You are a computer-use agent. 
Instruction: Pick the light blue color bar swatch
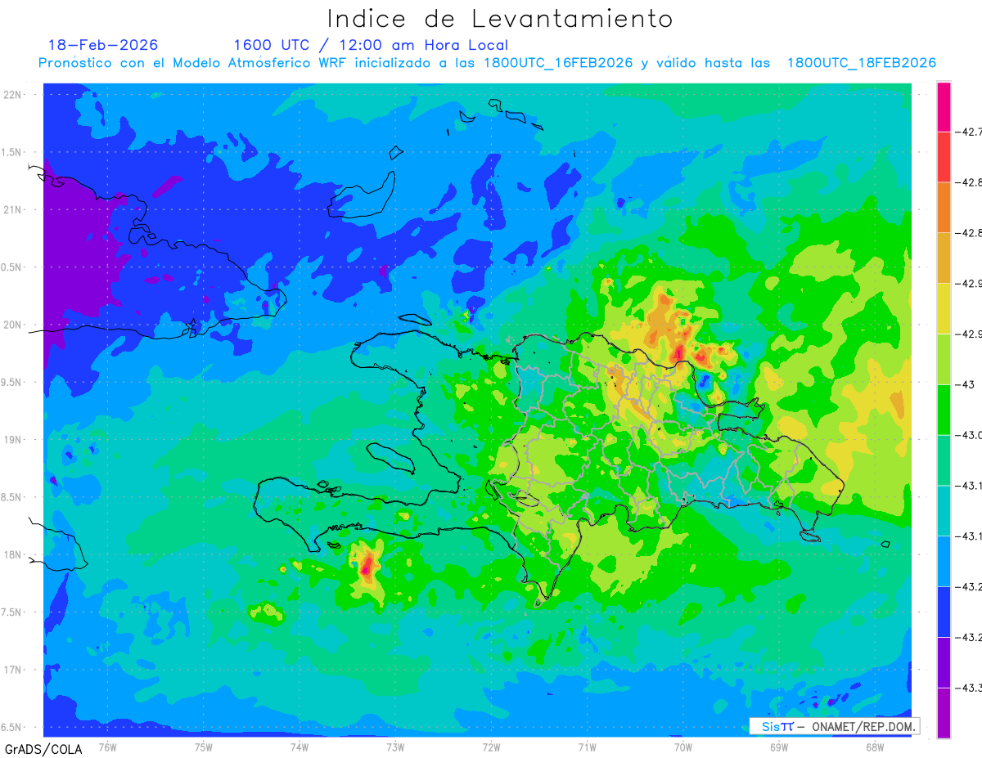tap(944, 561)
